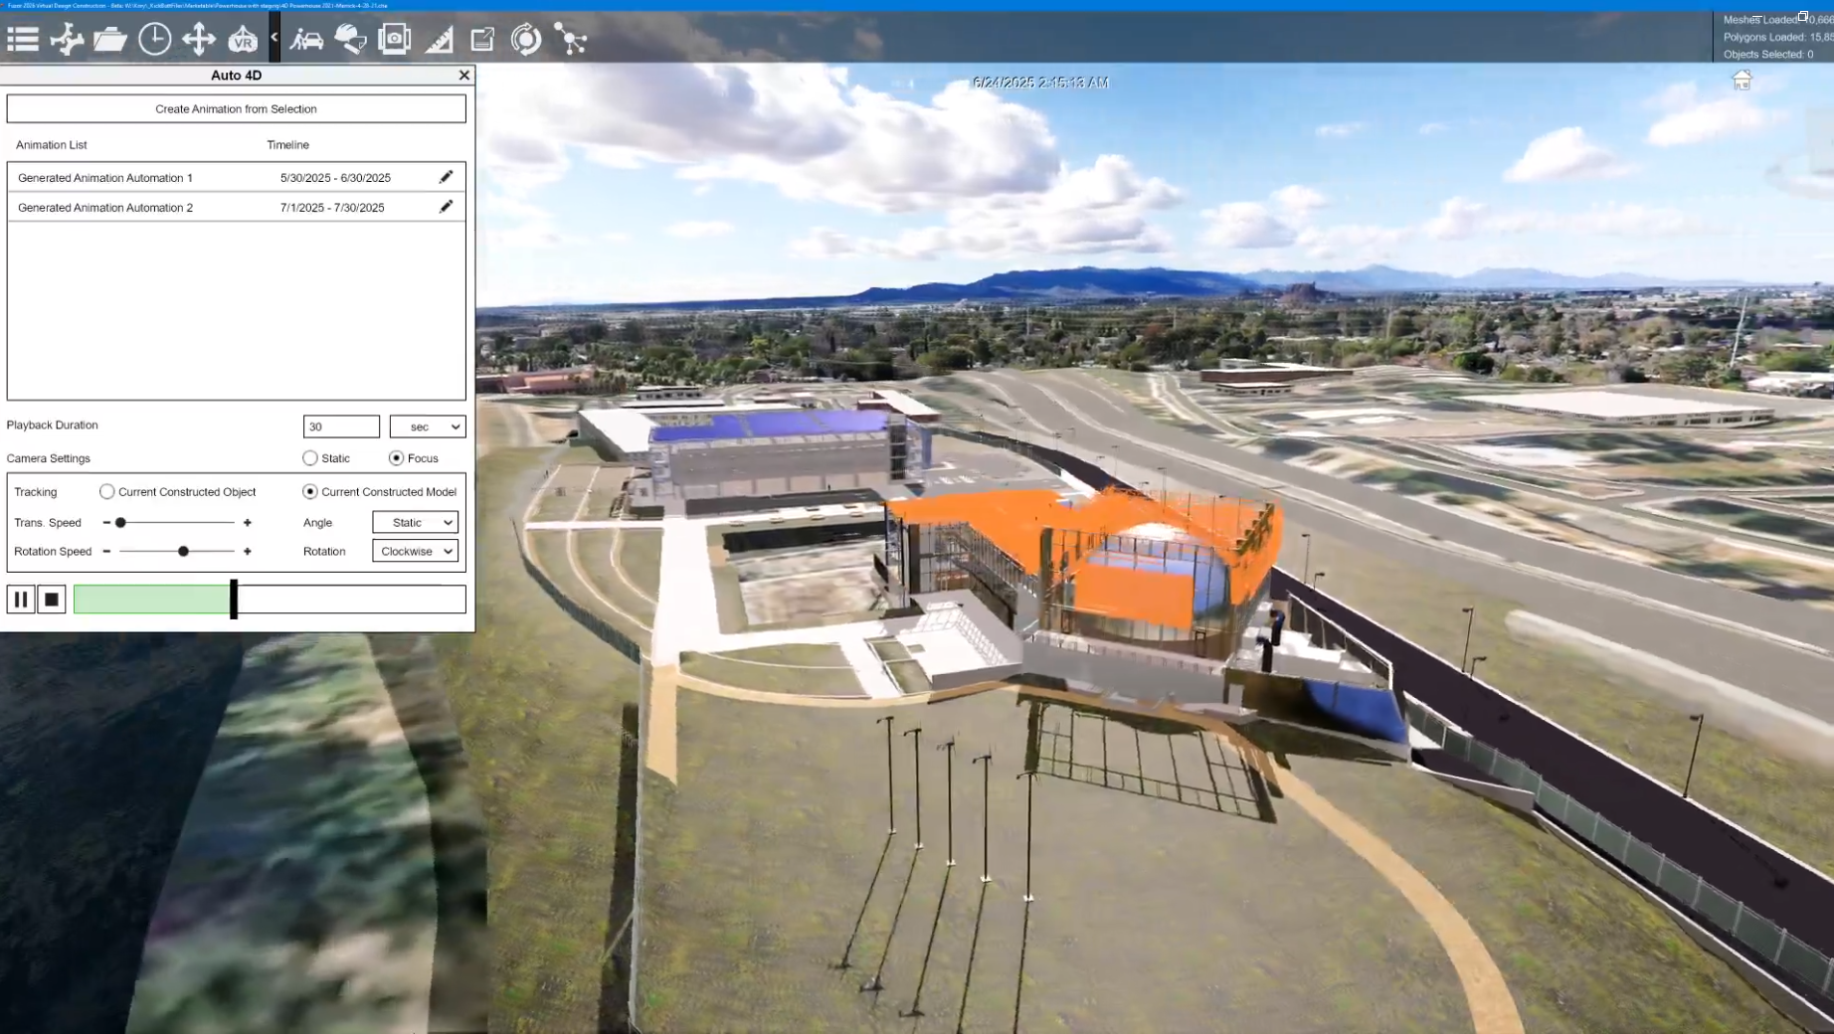Collapse the toolbar with the left chevron
Image resolution: width=1834 pixels, height=1034 pixels.
click(x=275, y=38)
